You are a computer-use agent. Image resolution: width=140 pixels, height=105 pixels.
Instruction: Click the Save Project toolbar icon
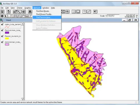pos(2,12)
